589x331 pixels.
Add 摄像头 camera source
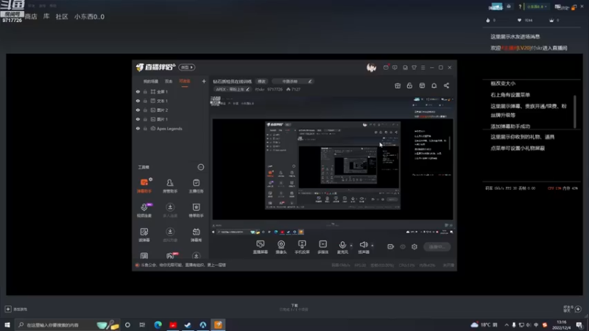(281, 247)
